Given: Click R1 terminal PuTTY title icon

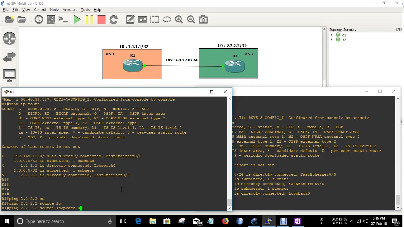Looking at the screenshot, I should [x=6, y=92].
